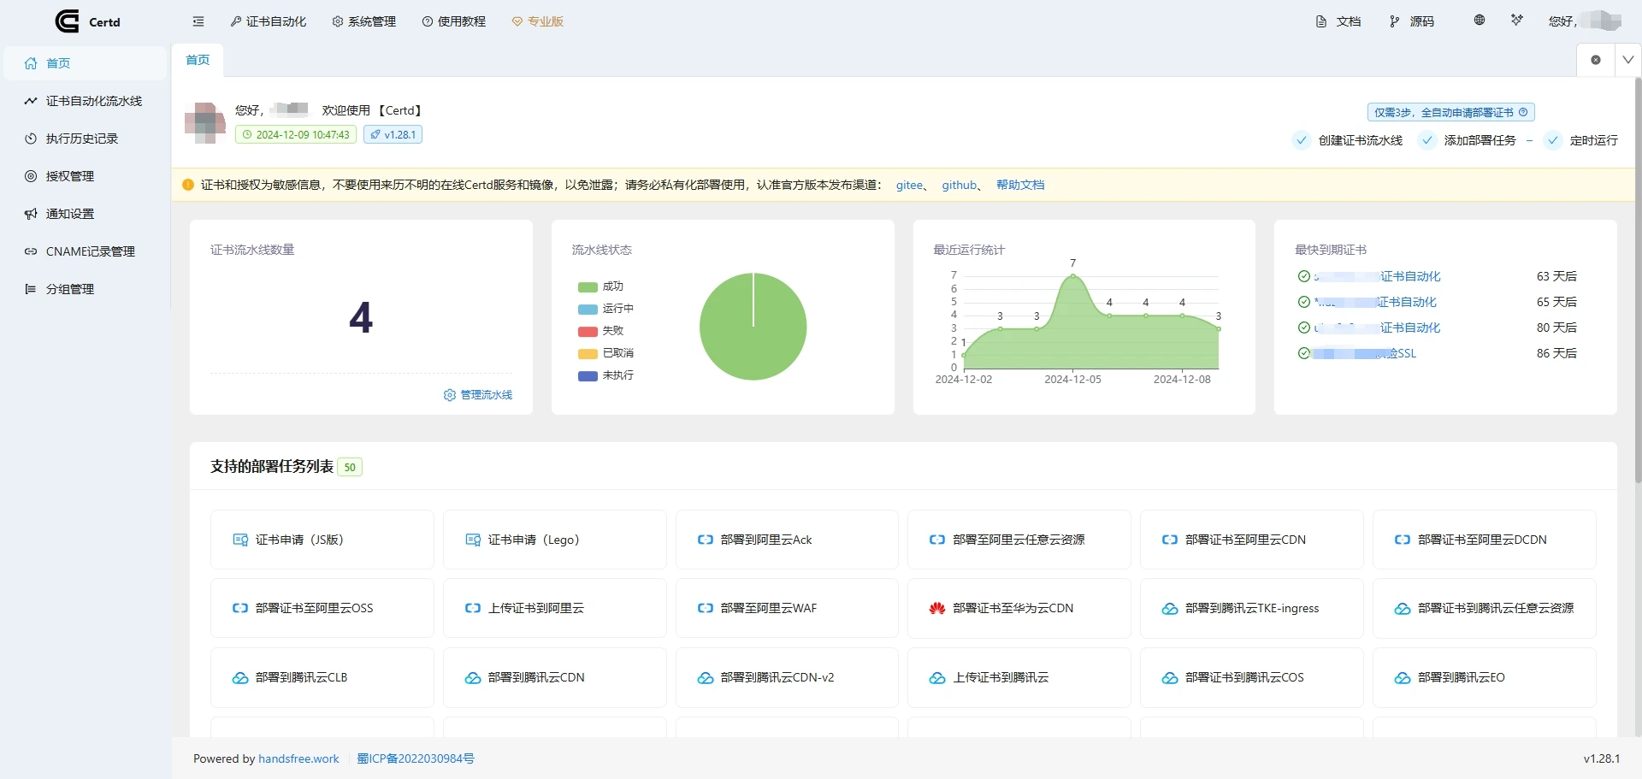Click Aliyun icon on 部署至阿里云WAF
Viewport: 1642px width, 779px height.
(x=706, y=608)
